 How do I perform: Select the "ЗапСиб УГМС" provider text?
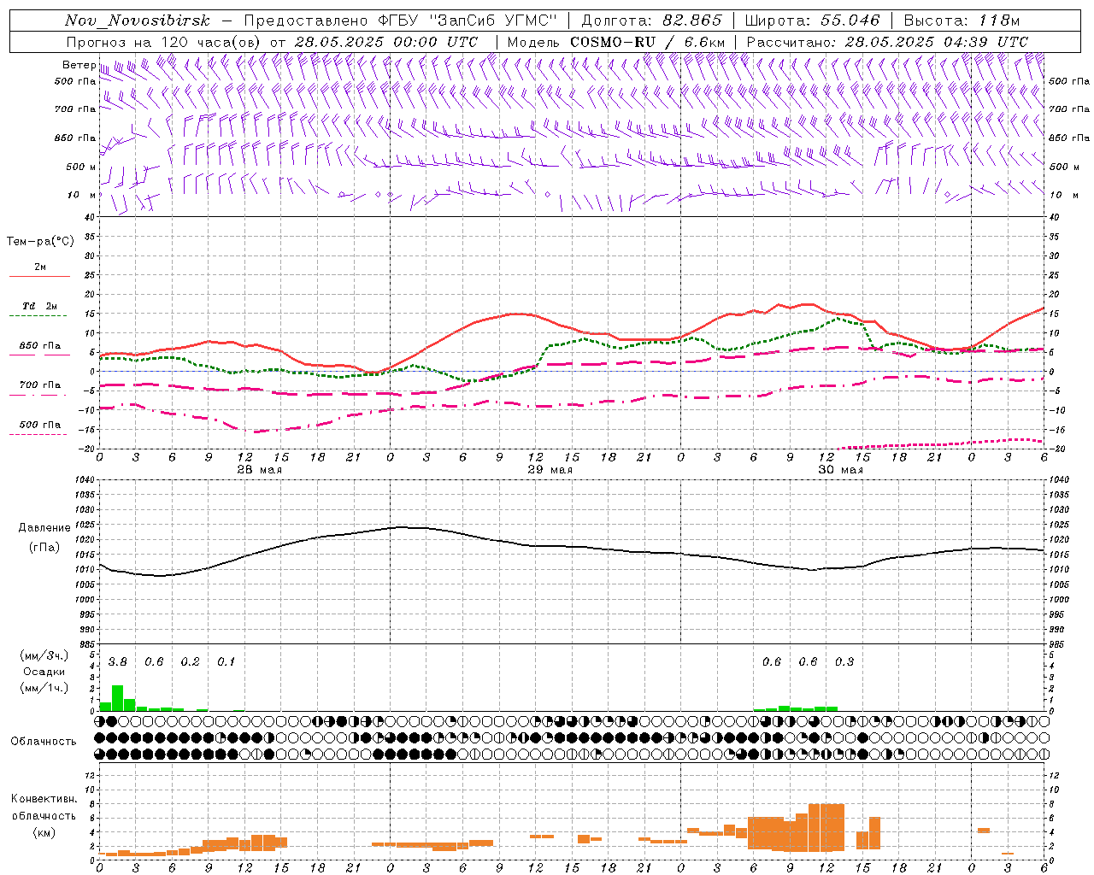(x=494, y=21)
